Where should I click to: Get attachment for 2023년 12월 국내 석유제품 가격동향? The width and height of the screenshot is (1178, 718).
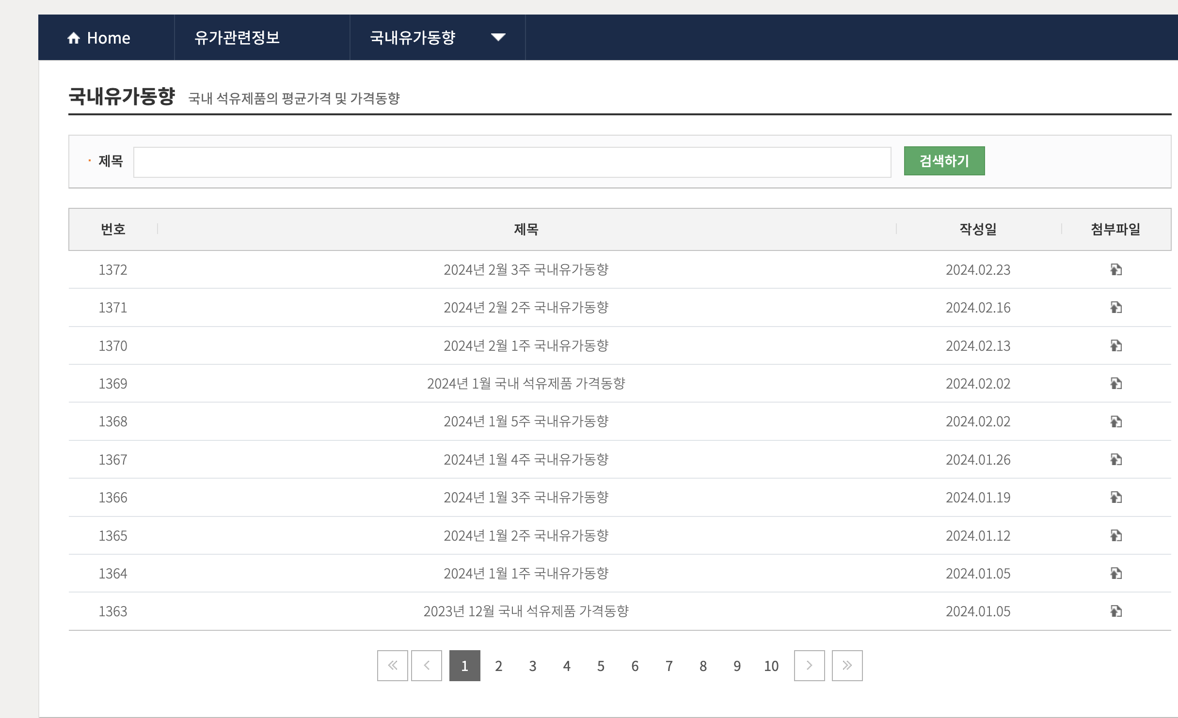point(1116,611)
